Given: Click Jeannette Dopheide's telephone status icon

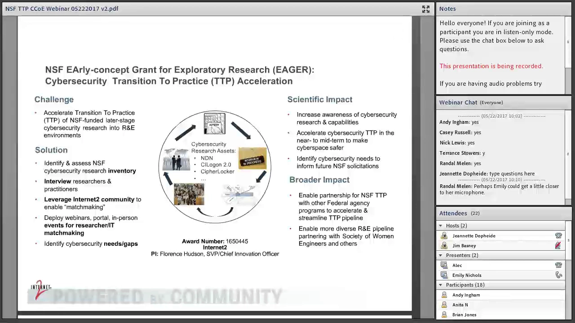Looking at the screenshot, I should [x=558, y=236].
